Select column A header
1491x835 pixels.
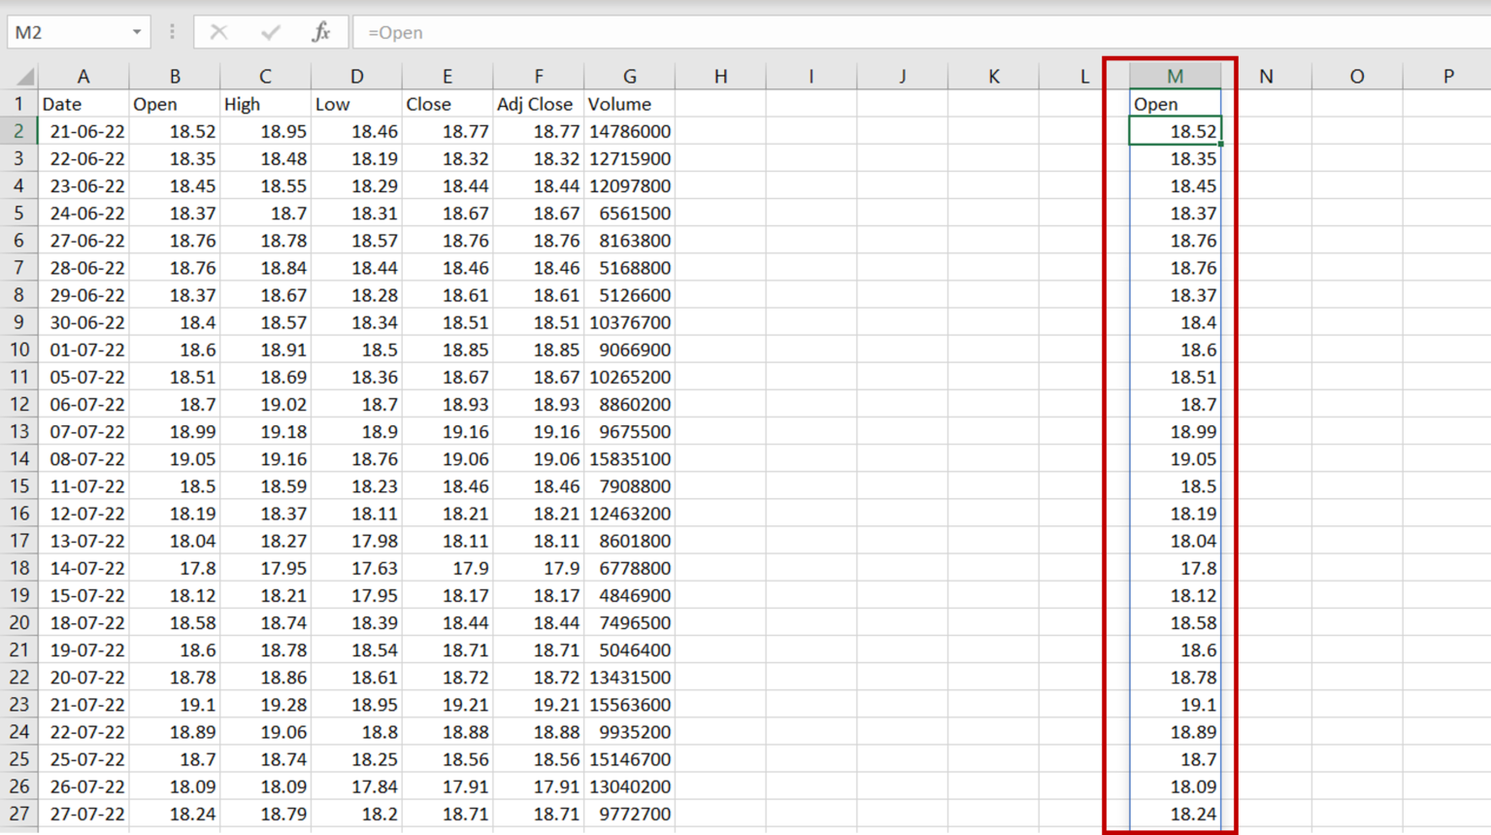point(83,75)
